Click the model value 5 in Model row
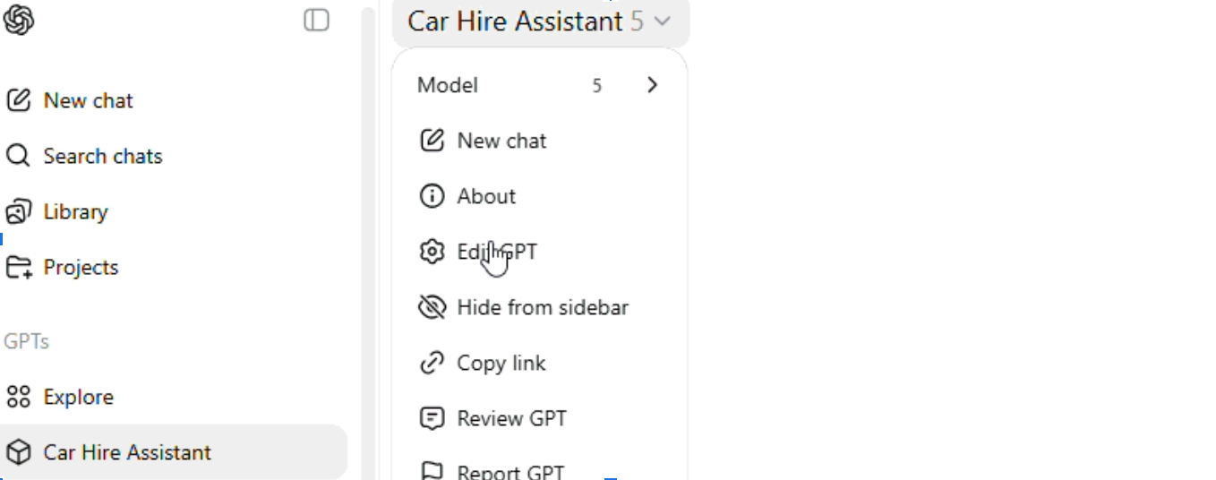This screenshot has height=480, width=1216. [596, 86]
